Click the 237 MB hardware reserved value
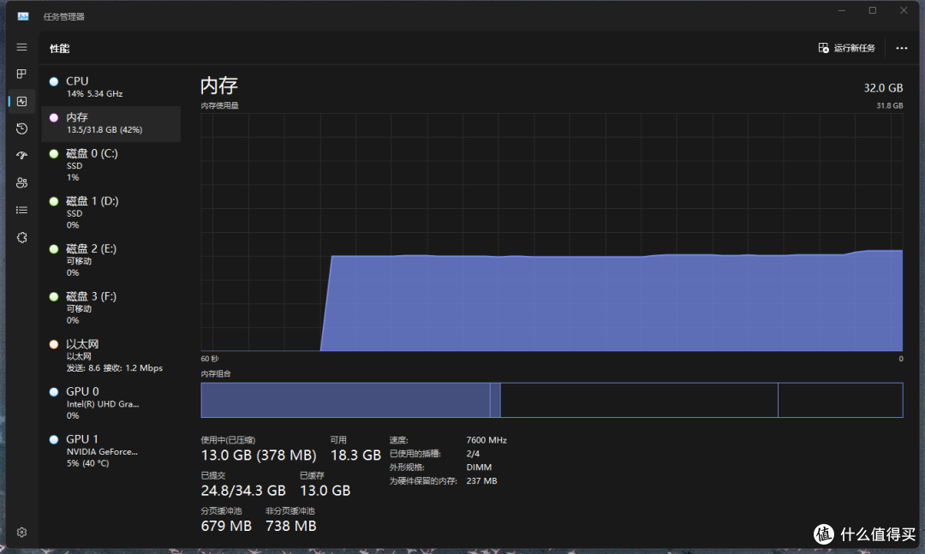 tap(481, 481)
